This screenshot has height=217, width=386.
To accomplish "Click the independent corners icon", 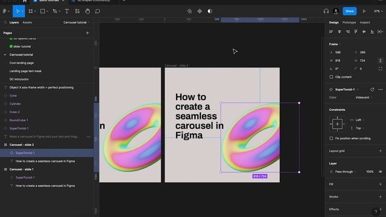I will (381, 69).
